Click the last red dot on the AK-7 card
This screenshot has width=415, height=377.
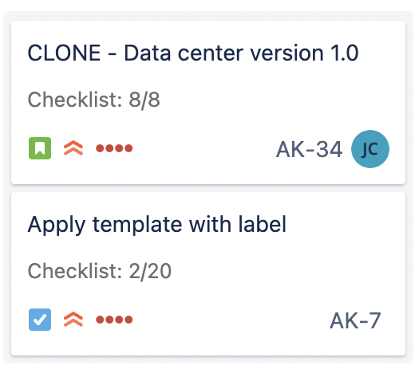point(128,320)
